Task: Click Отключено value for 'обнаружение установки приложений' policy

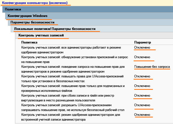Action: coord(142,57)
